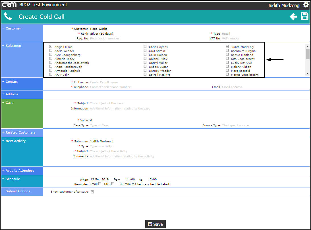Click the case Subject input field

tap(107, 104)
